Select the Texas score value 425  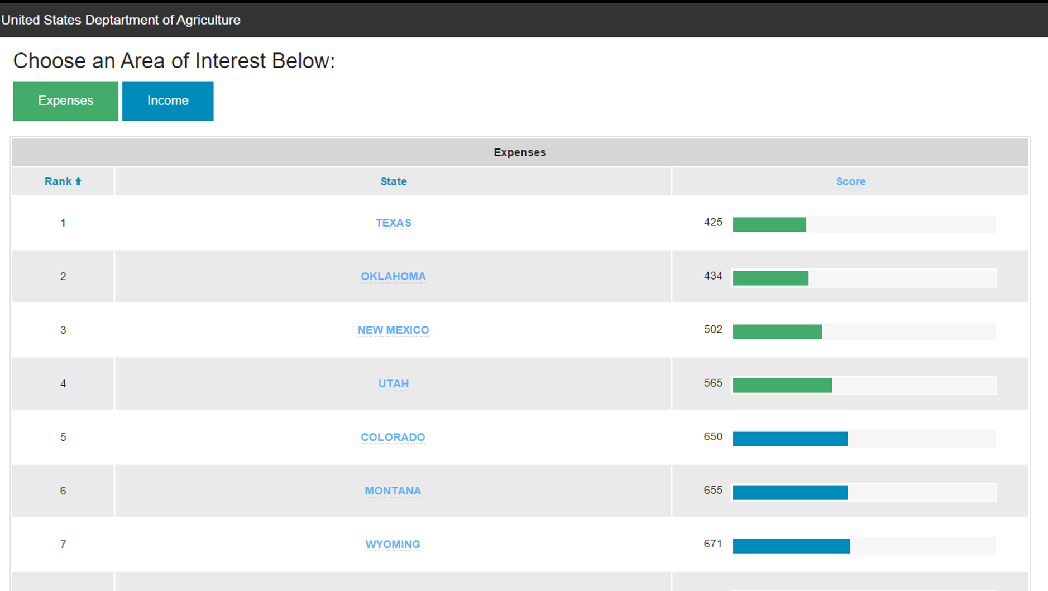point(713,222)
